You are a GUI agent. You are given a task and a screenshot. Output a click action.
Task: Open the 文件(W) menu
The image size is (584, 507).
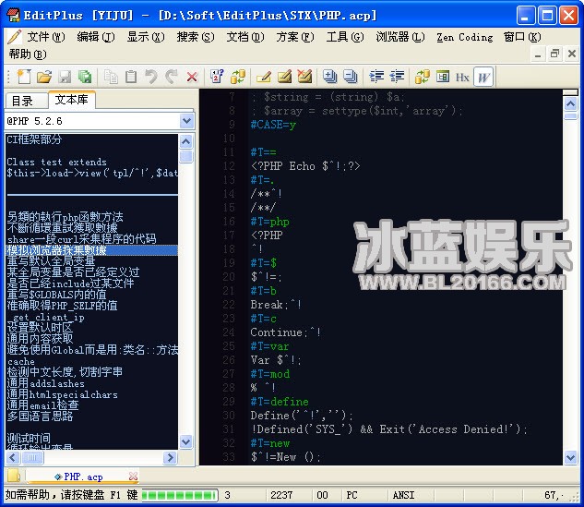click(x=46, y=37)
